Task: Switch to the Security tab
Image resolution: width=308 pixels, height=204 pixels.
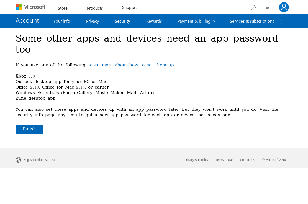Action: tap(122, 21)
